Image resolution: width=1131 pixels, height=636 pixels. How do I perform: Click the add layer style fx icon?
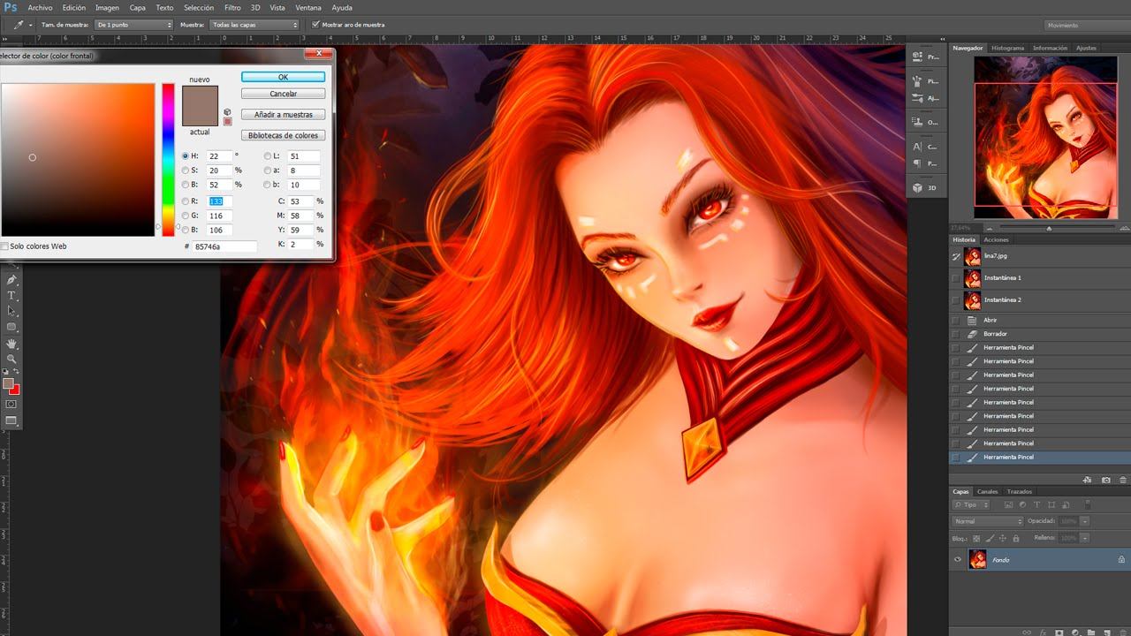click(1044, 632)
